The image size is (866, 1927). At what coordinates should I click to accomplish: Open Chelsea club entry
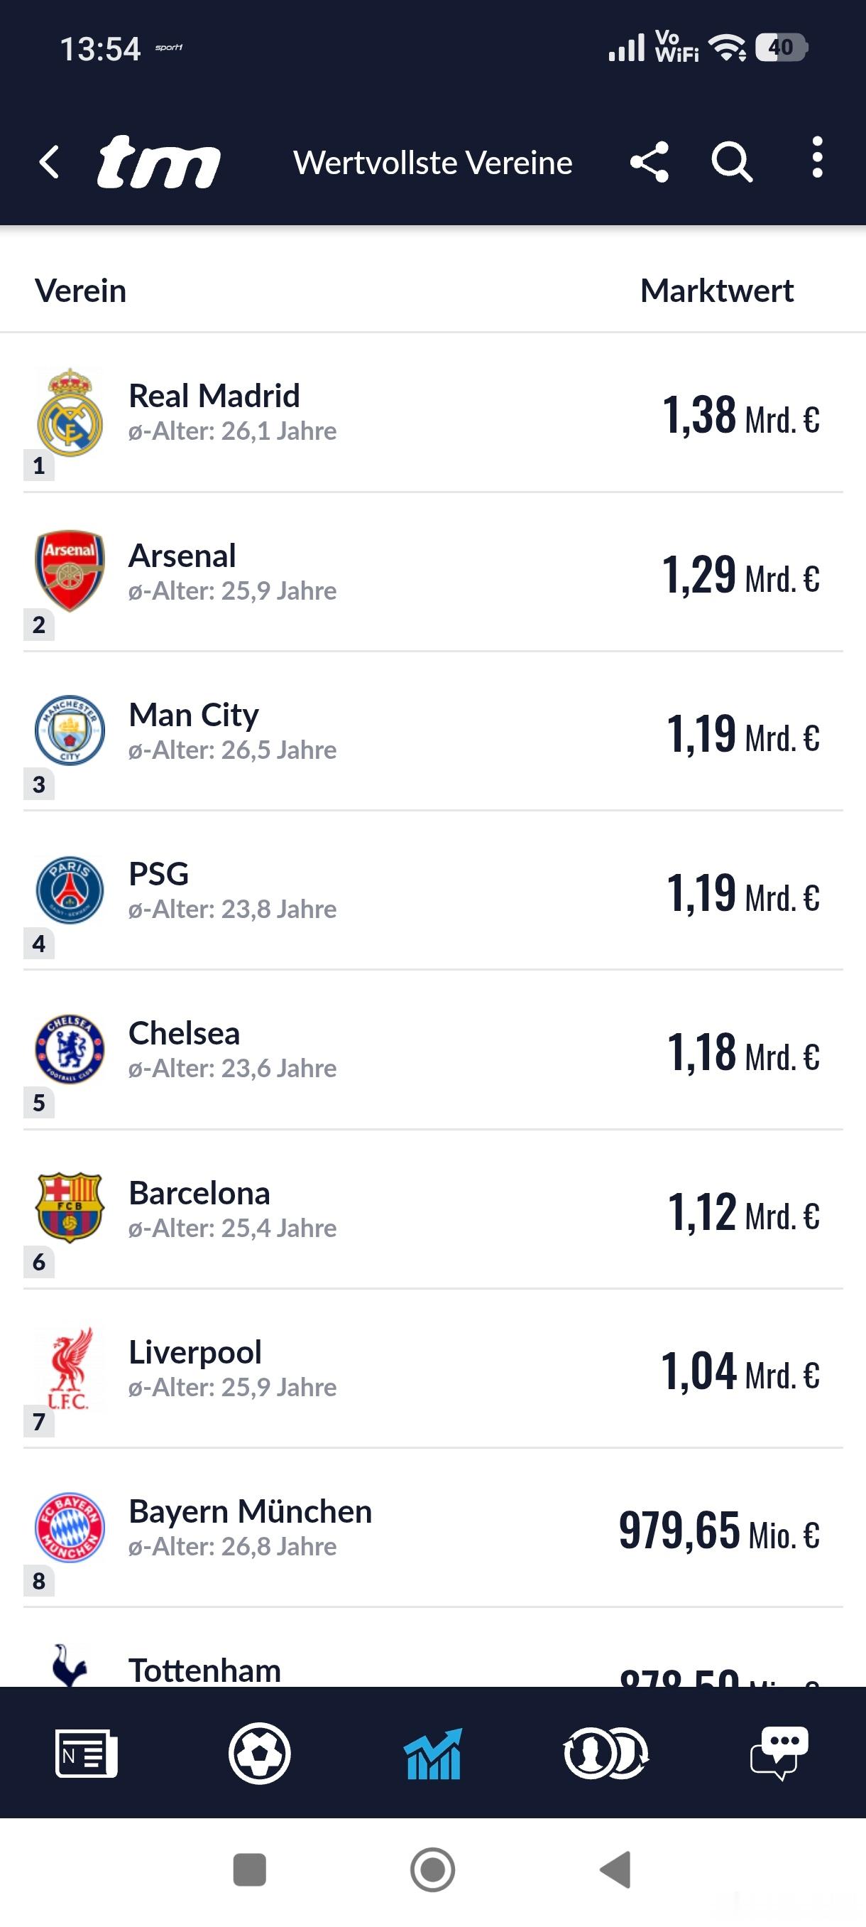[432, 1050]
